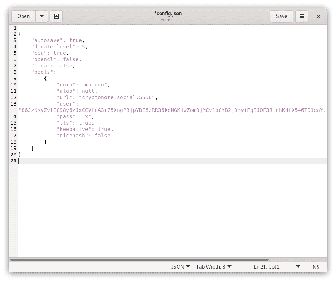Click the closing curly brace on line 20
Viewport: 336px width, 282px height.
20,155
